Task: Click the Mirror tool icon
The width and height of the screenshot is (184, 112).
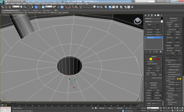Action: tap(98, 7)
